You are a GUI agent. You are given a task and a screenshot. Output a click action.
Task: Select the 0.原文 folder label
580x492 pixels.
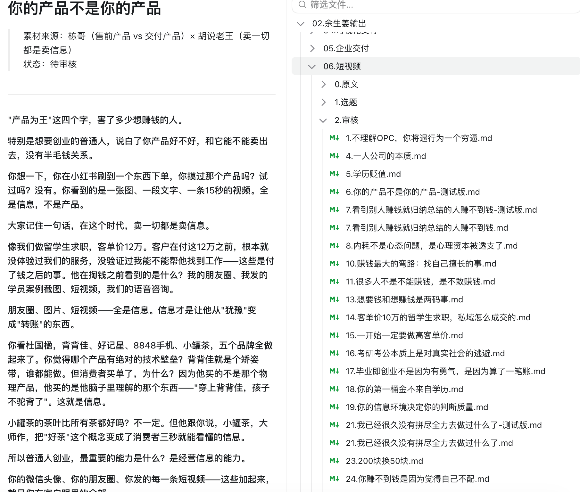point(346,84)
